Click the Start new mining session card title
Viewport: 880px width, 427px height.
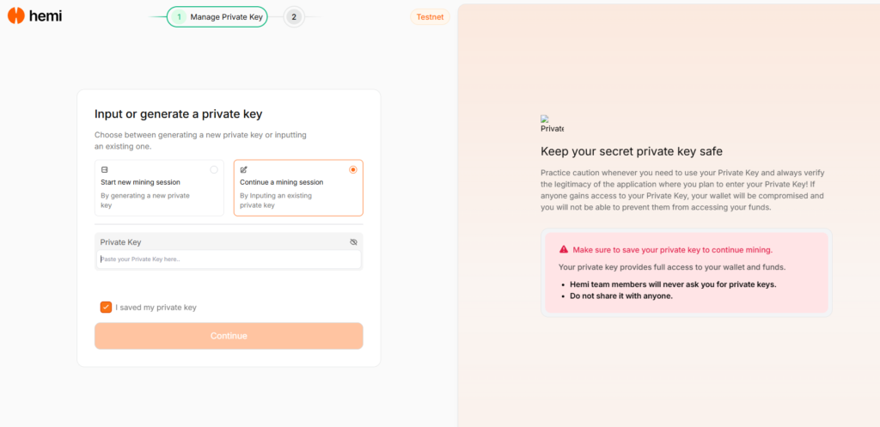141,182
